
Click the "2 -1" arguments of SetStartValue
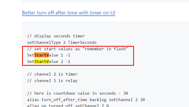click(x=66, y=62)
